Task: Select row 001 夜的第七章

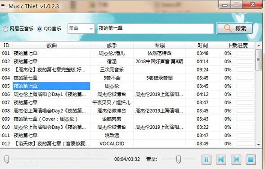Action: tap(127, 53)
